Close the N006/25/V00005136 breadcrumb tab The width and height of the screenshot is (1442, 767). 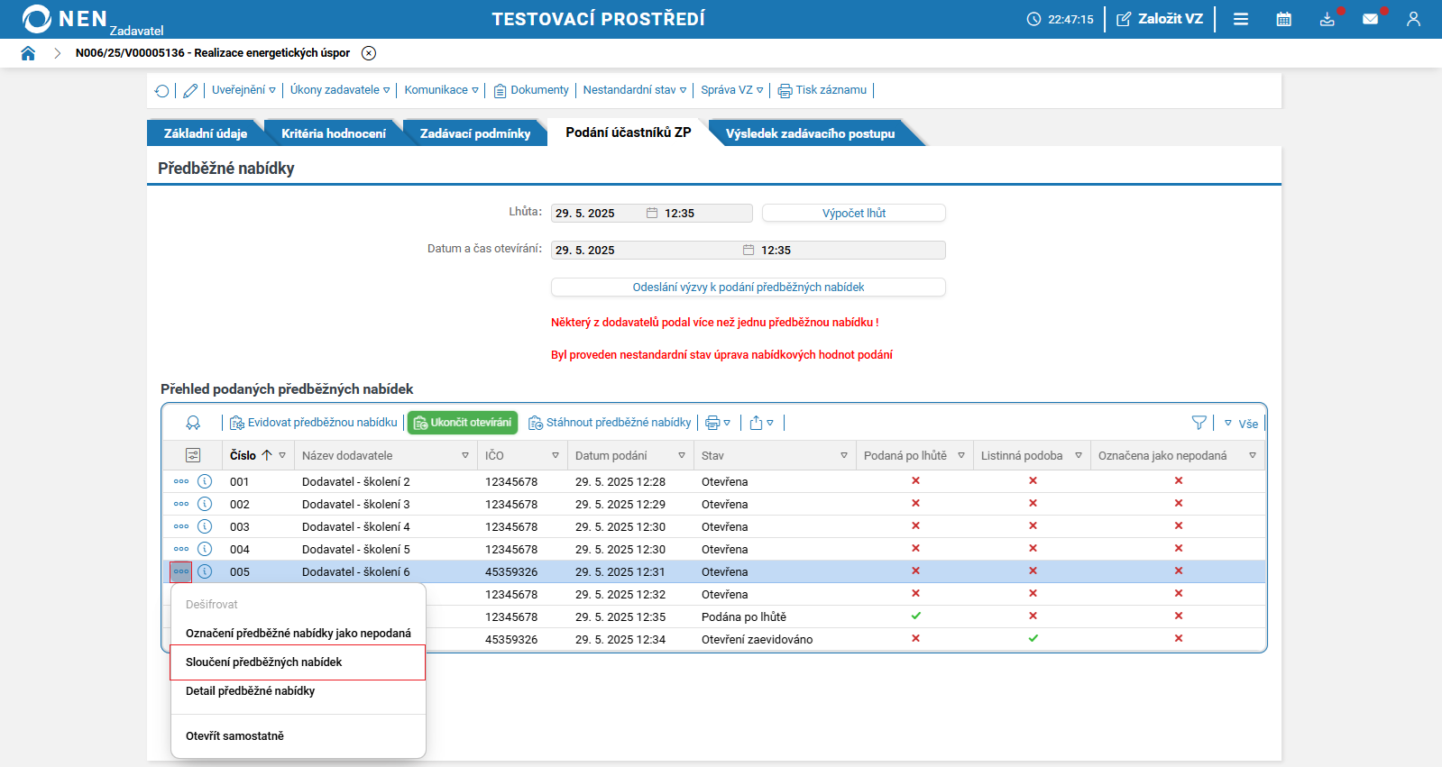(369, 53)
